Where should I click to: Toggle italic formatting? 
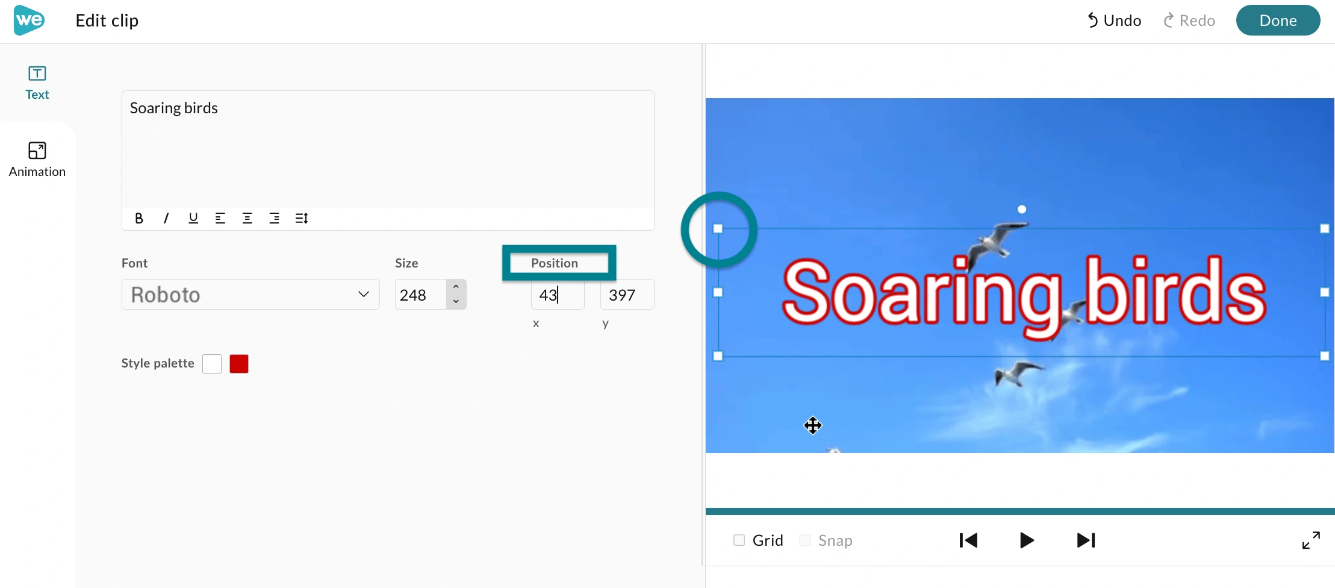click(x=166, y=218)
